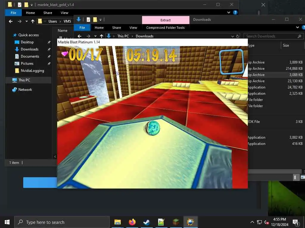Open the Windows Start menu

point(7,222)
